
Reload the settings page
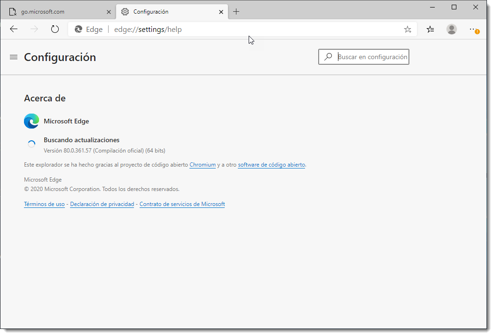point(55,29)
